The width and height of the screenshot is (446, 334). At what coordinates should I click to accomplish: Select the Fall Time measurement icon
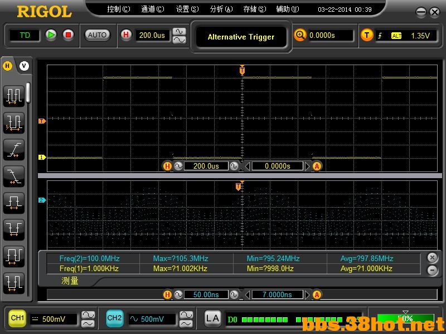click(13, 176)
